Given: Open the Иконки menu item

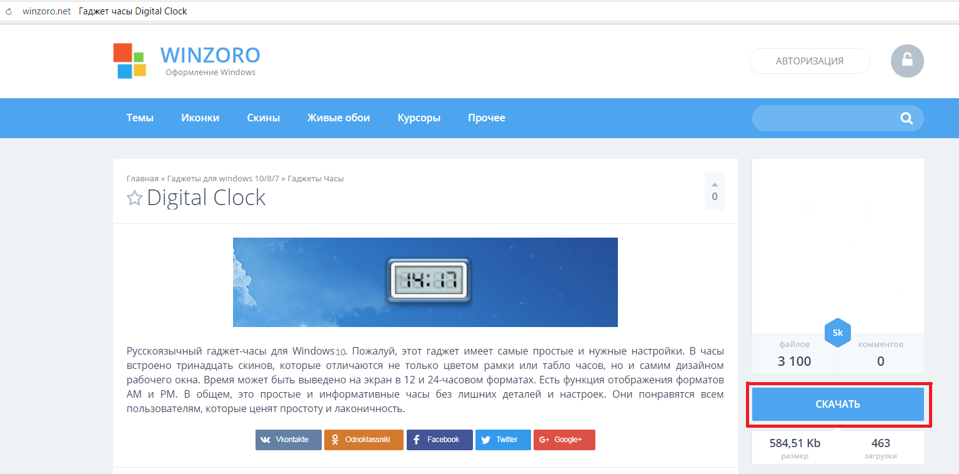Looking at the screenshot, I should click(x=200, y=118).
